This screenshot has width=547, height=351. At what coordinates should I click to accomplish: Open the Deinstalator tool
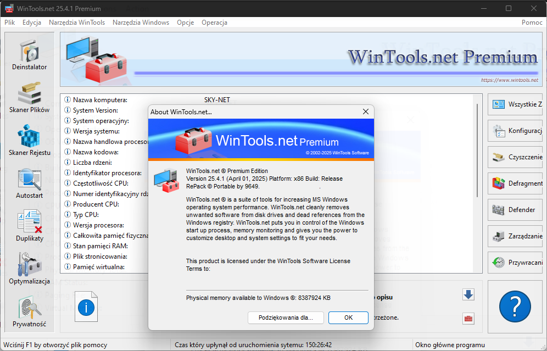[29, 55]
